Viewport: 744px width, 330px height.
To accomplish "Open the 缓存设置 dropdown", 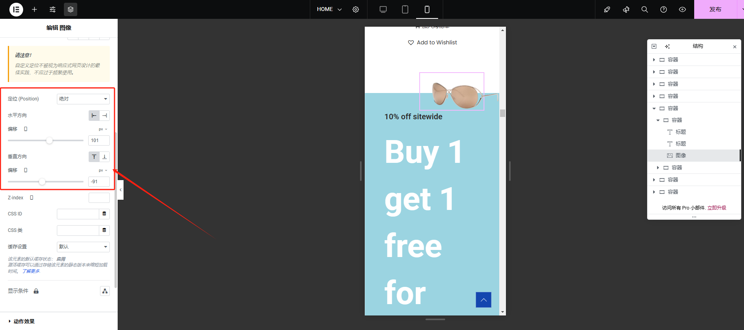I will pyautogui.click(x=83, y=247).
